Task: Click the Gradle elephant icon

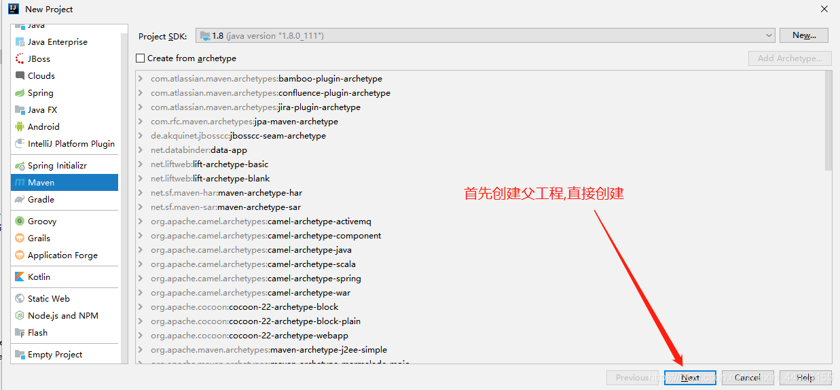Action: pos(20,200)
